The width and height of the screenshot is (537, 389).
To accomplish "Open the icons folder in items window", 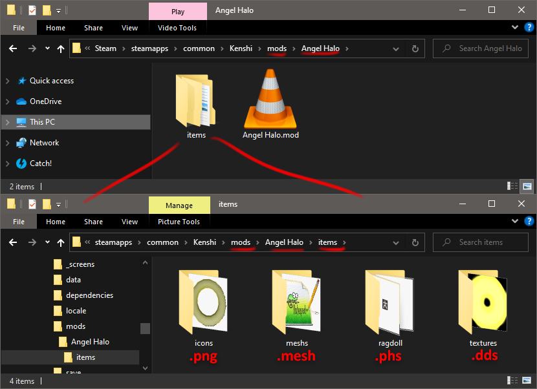I will (203, 308).
